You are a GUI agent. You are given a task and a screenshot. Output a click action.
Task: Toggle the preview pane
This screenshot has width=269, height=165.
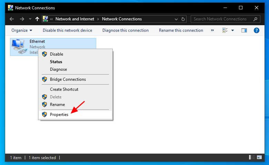coord(244,30)
